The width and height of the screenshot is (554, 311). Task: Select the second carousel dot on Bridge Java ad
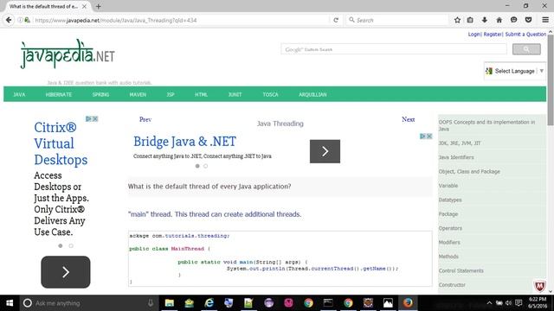click(206, 166)
